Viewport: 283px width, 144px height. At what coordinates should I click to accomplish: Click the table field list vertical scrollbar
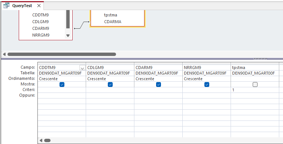click(x=68, y=19)
